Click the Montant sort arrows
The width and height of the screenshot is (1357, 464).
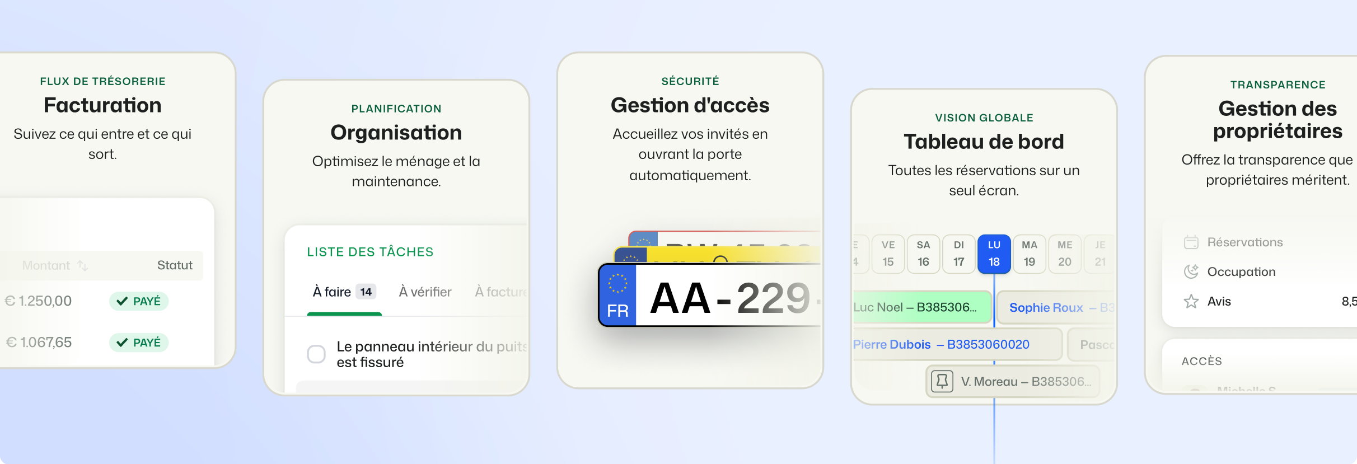tap(83, 265)
